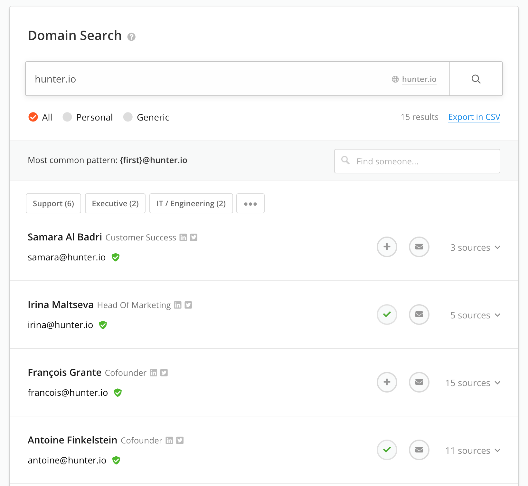Filter by Support (6) department

tap(53, 203)
